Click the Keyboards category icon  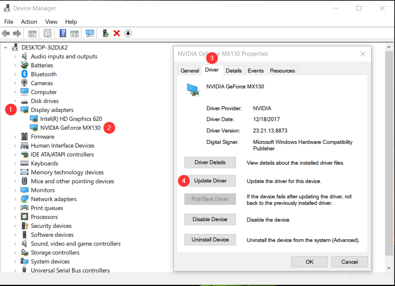[x=25, y=163]
